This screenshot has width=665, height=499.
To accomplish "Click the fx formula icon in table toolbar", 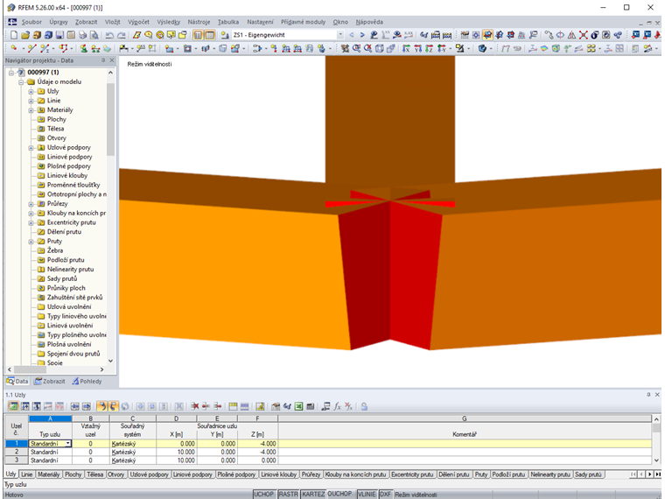I will click(337, 406).
